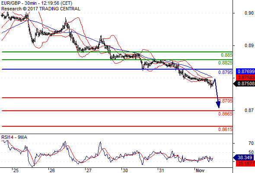Click the chart title 'EUR/GBP - 30min - 12:19:56 (CET)'
This screenshot has height=173, width=255.
37,3
